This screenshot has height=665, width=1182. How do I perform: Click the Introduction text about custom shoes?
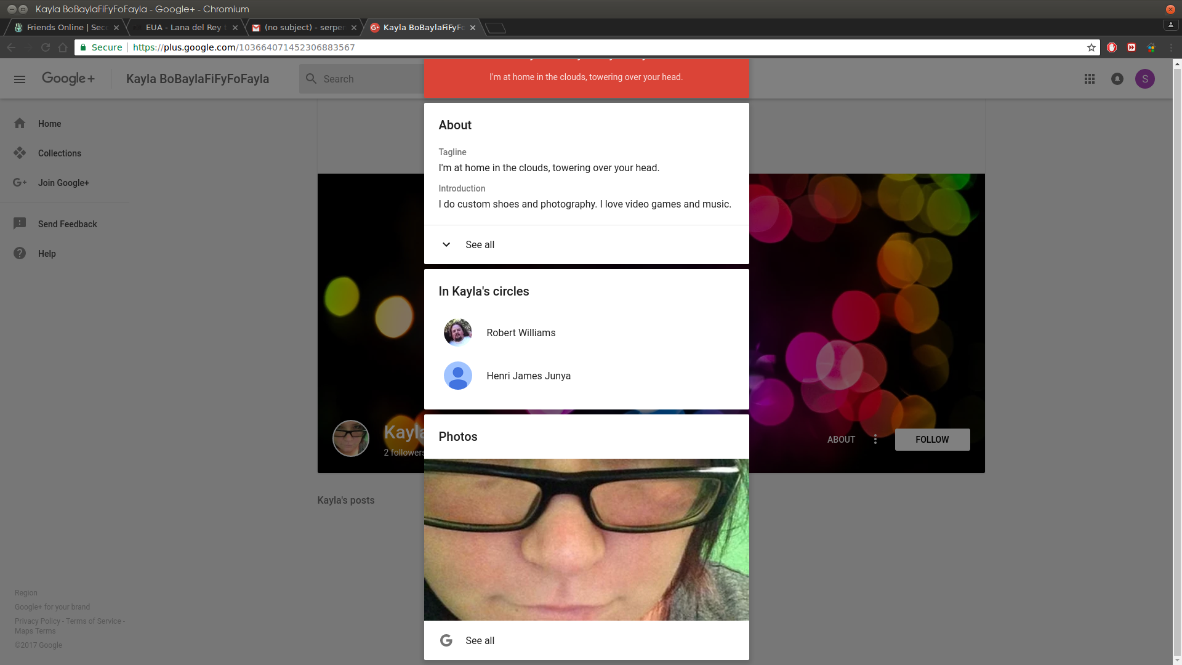tap(585, 204)
